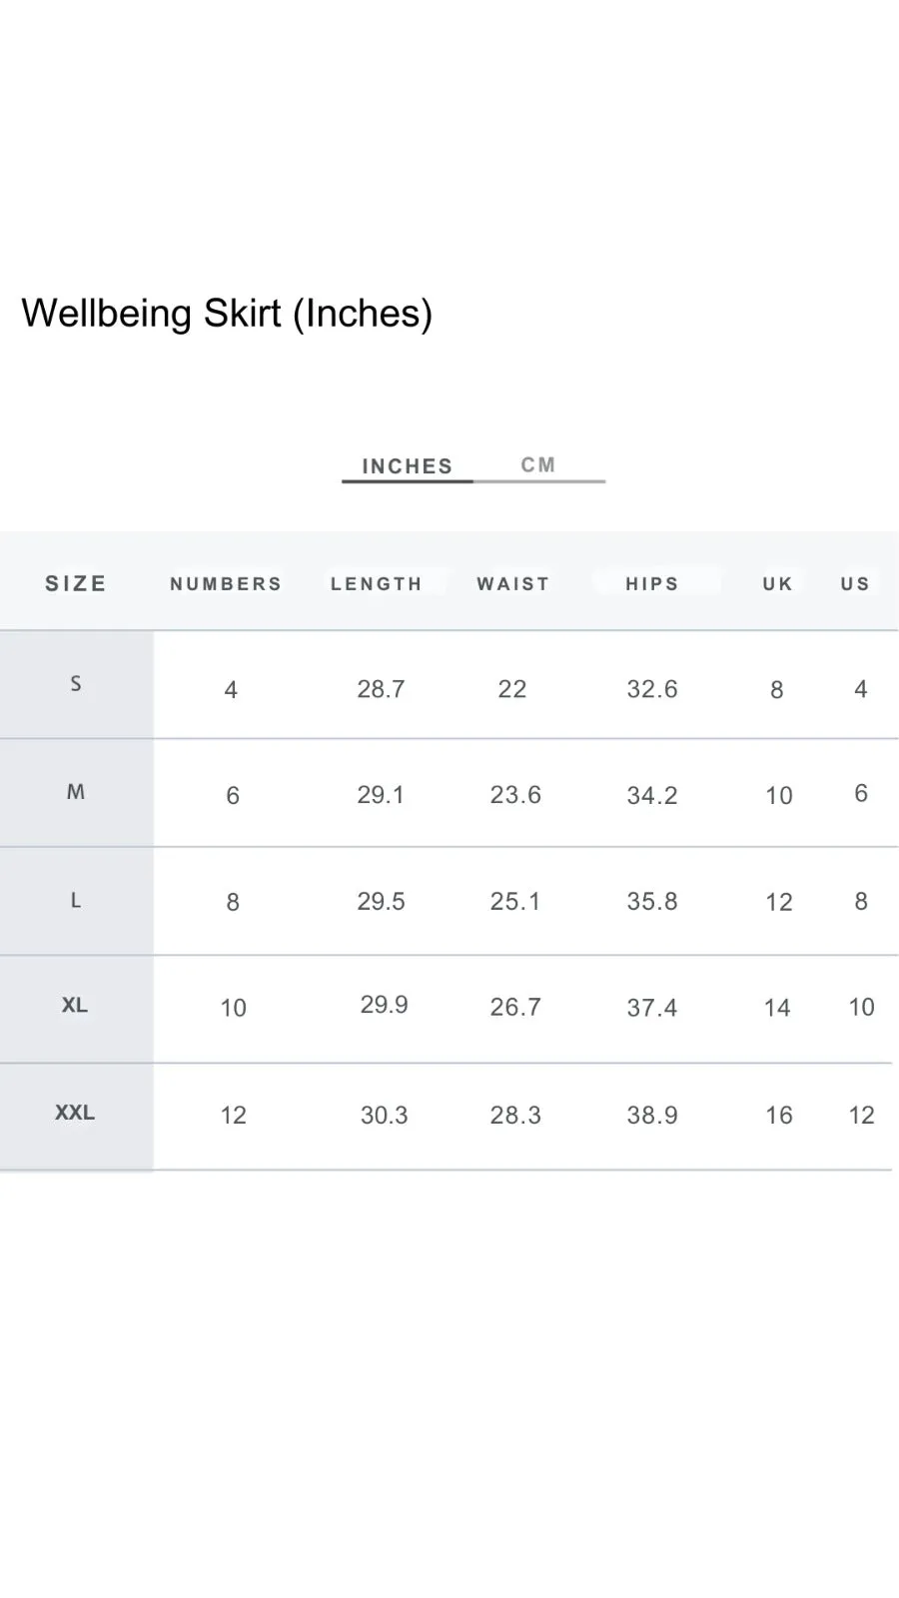Click the UK column header
The height and width of the screenshot is (1598, 899).
pos(778,584)
